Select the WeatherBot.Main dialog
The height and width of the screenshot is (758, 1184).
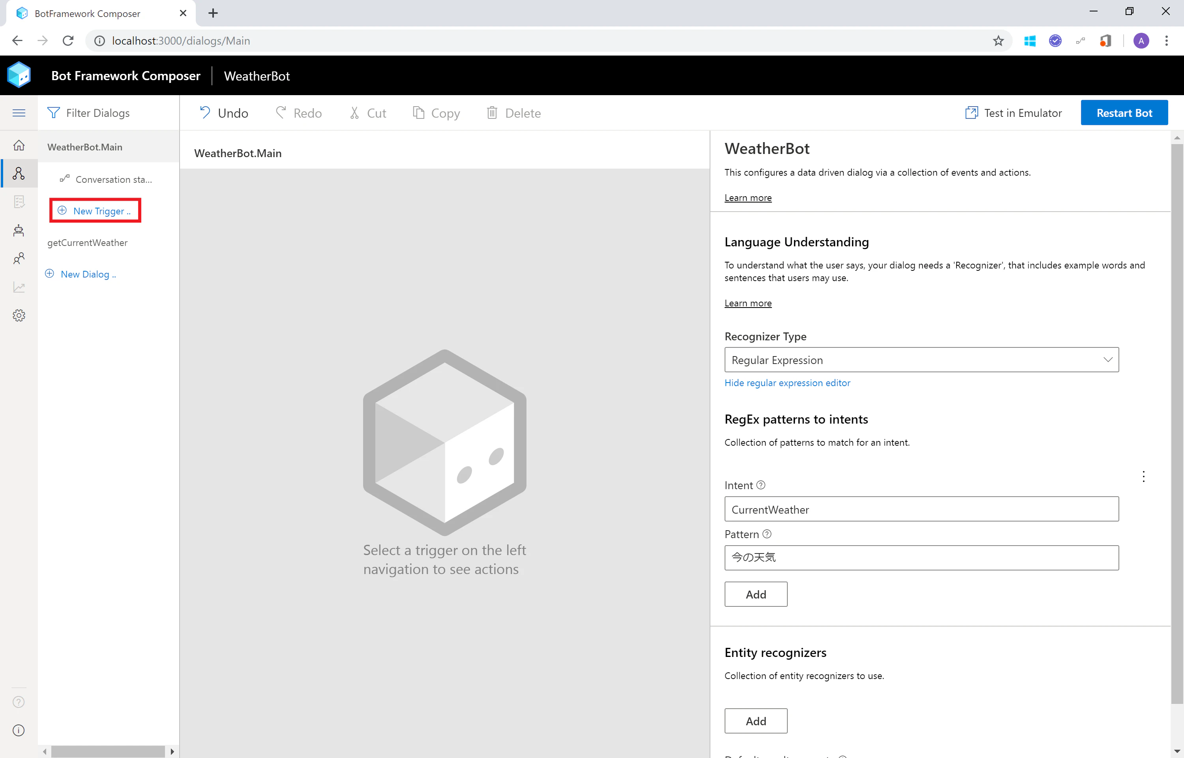tap(108, 147)
